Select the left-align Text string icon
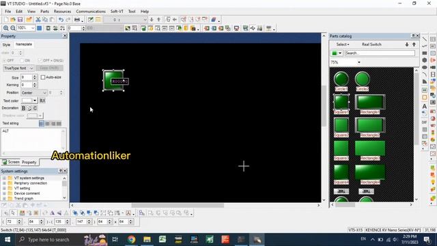The height and width of the screenshot is (246, 437). (x=42, y=124)
